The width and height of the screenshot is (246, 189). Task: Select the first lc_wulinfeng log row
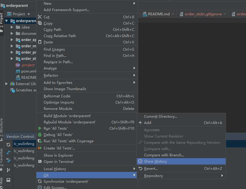(x=24, y=143)
